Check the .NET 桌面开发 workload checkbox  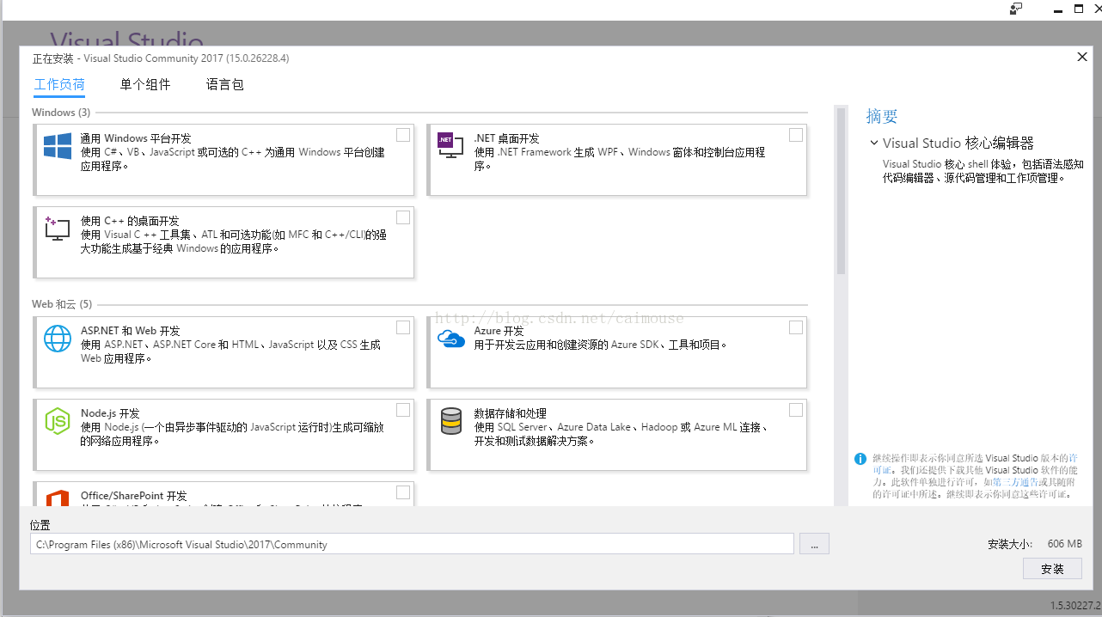(x=796, y=135)
